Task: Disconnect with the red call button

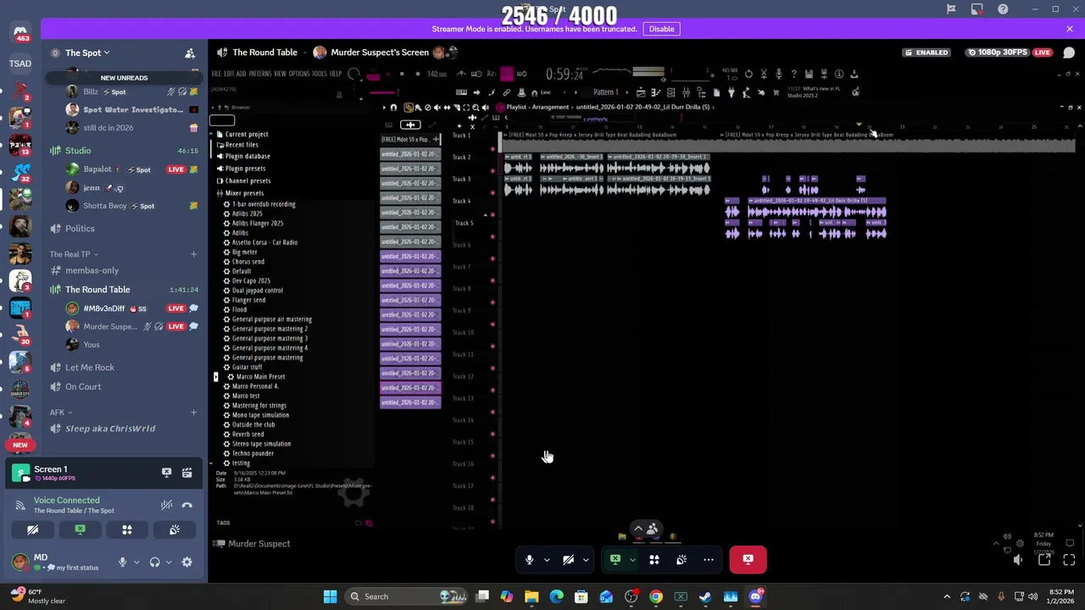Action: click(748, 559)
